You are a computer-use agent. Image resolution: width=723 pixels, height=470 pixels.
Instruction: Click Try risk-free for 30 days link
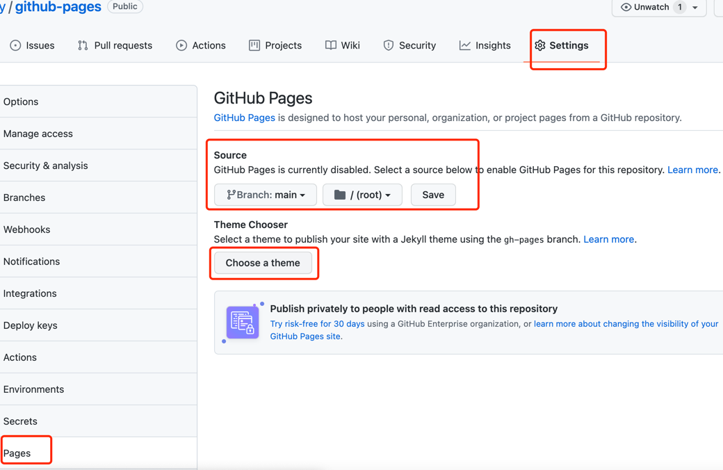[x=317, y=324]
